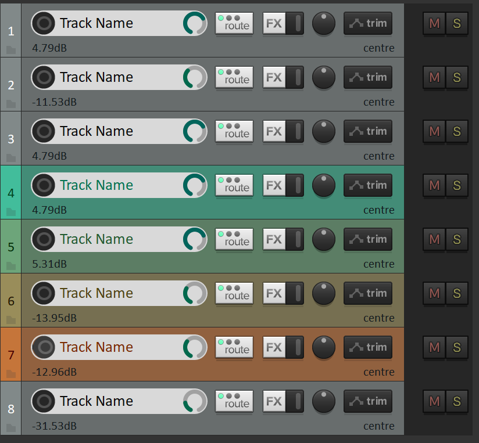Screen dimensions: 479x443
Task: Open the FX chain on track 2
Action: pyautogui.click(x=274, y=77)
